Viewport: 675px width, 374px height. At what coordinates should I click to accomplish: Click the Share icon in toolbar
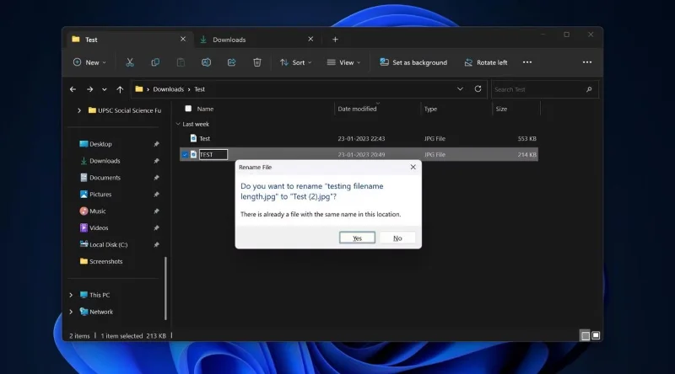[x=231, y=62]
